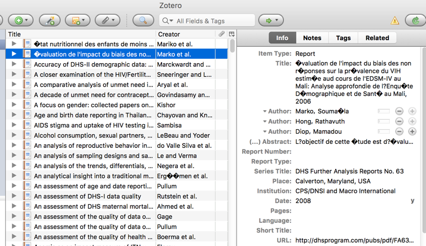Click the Locate green arrow button
The width and height of the screenshot is (426, 246).
click(270, 21)
